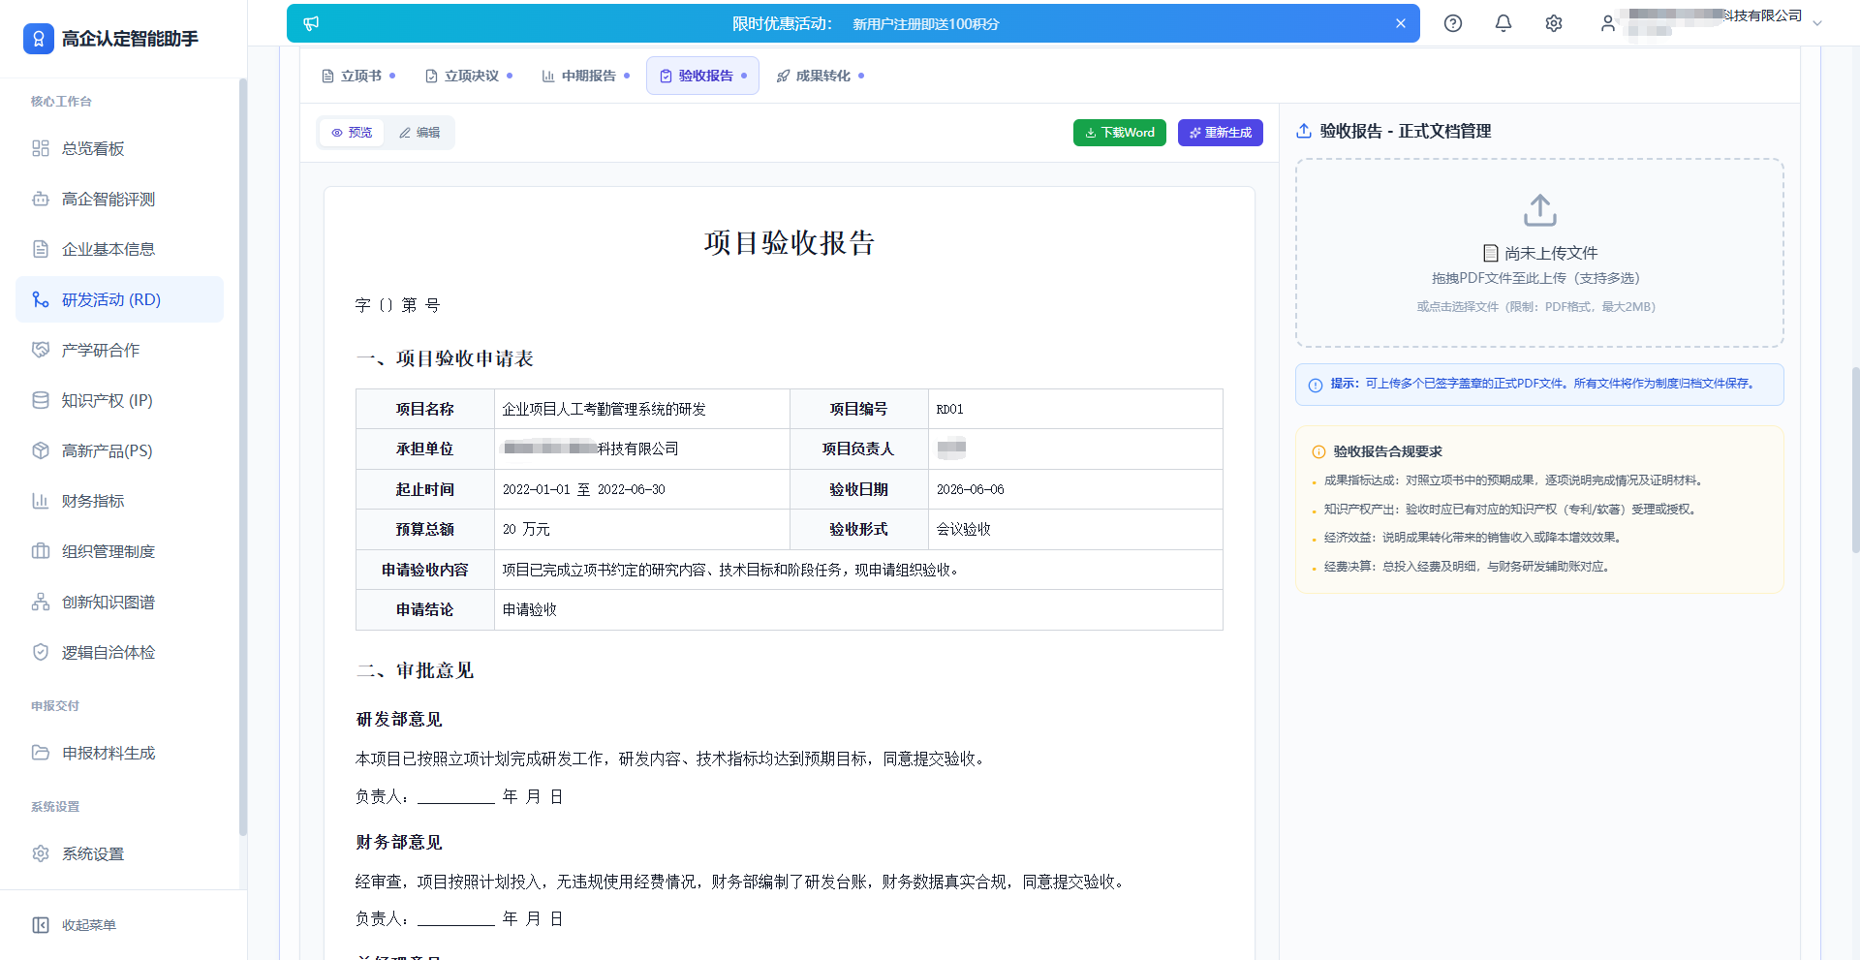Screen dimensions: 1860x960
Task: Click the 高企认定智能助手 logo icon
Action: (x=39, y=39)
